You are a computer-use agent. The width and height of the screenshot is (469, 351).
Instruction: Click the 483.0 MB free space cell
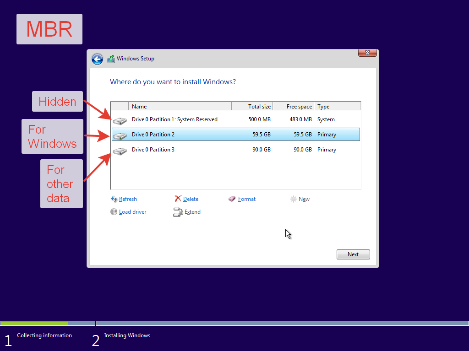click(300, 119)
